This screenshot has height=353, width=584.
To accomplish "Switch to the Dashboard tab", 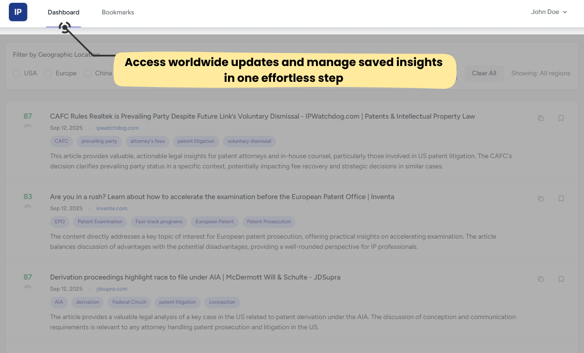I will [x=63, y=13].
